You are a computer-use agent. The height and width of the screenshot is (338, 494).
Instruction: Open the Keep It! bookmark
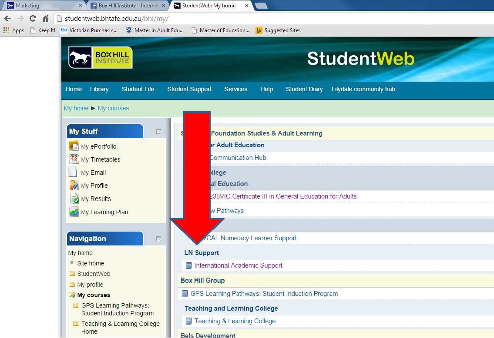point(43,30)
